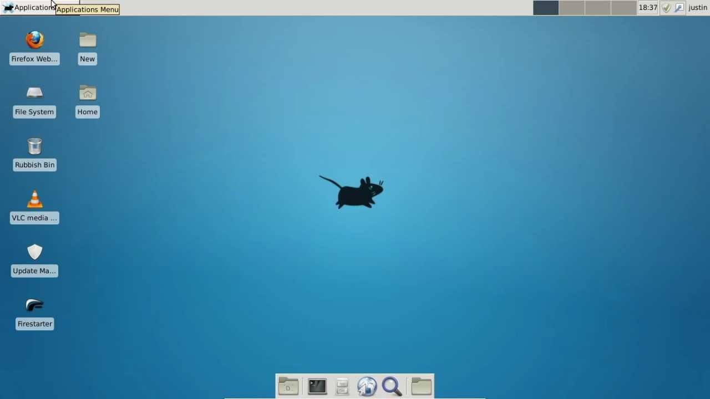Open the terminal emulator from dock

point(317,386)
